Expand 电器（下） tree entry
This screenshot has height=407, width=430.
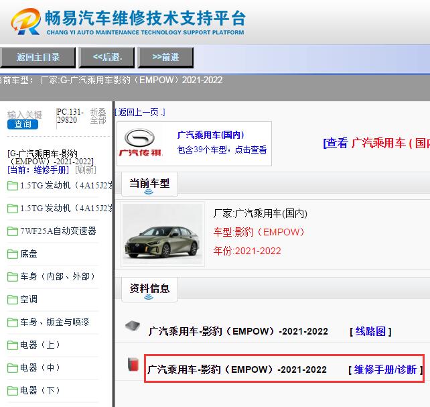[x=40, y=390]
